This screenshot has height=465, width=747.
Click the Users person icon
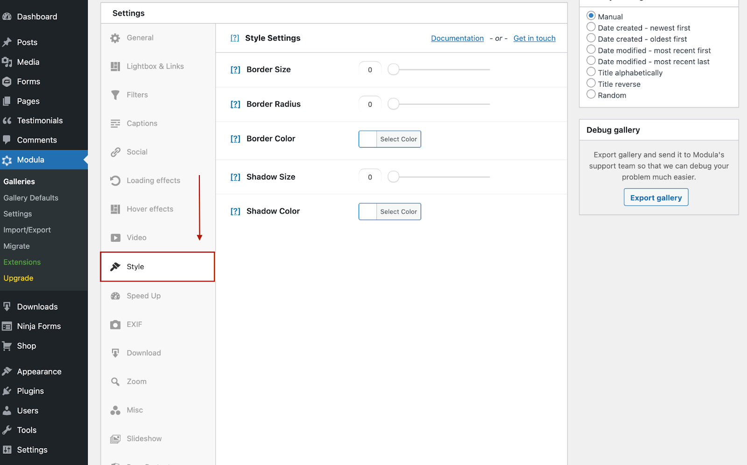click(x=7, y=411)
